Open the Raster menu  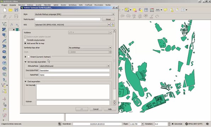click(63, 5)
